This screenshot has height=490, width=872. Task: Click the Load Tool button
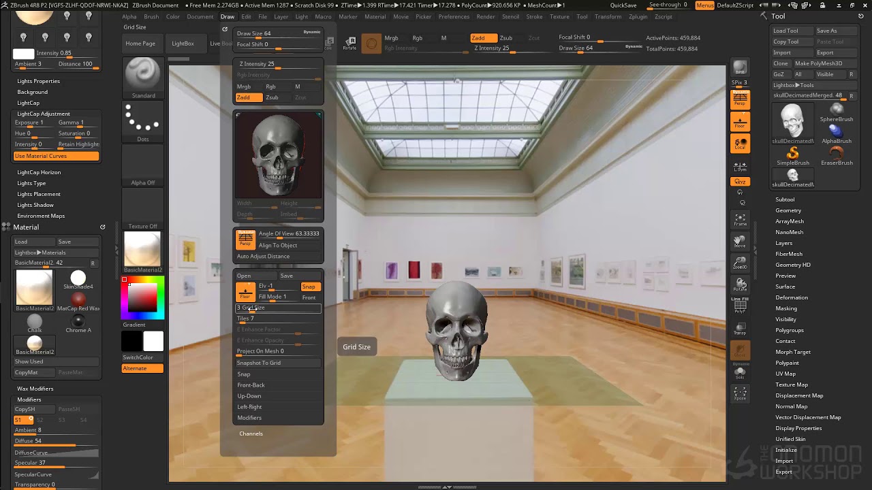click(x=792, y=31)
